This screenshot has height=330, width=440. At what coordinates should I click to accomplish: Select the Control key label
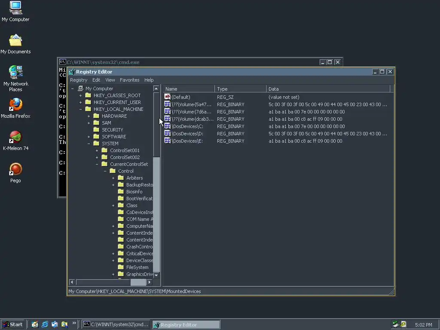(126, 171)
